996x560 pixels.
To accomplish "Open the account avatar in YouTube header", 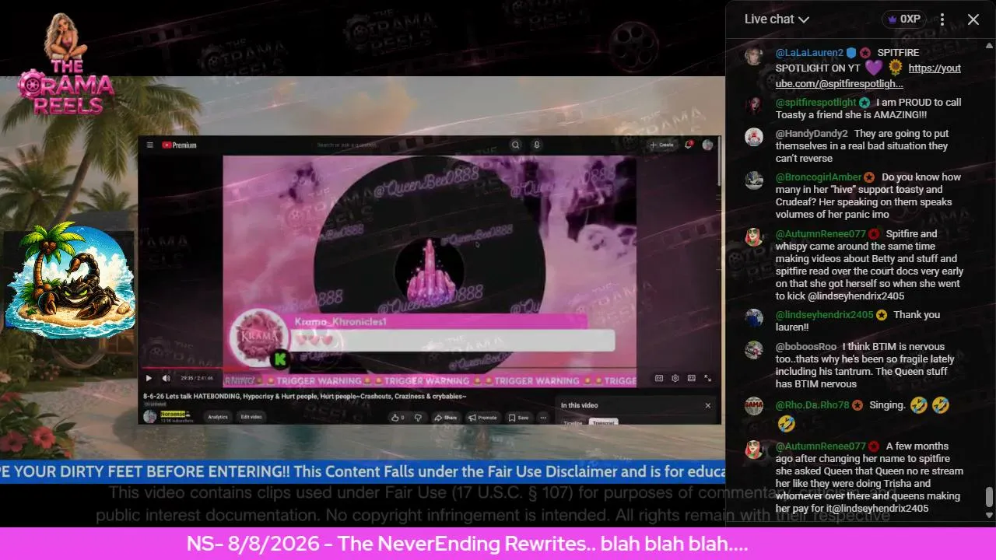I will pos(707,145).
